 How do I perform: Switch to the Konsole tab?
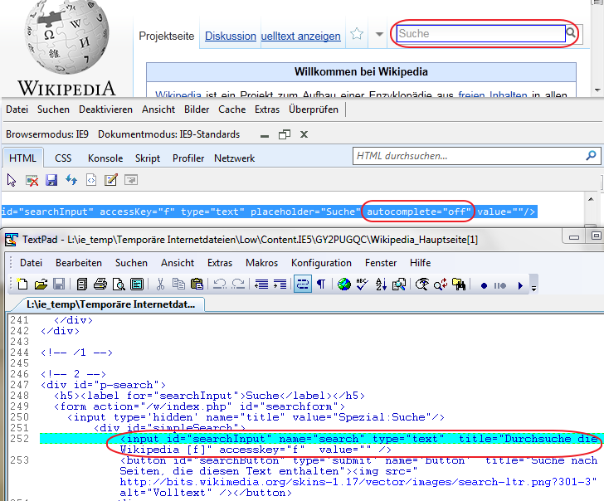coord(105,158)
